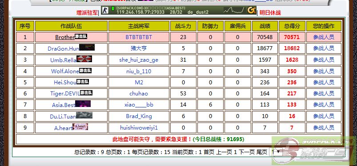Click the A.heart pink team badge
The width and height of the screenshot is (357, 166).
80,126
